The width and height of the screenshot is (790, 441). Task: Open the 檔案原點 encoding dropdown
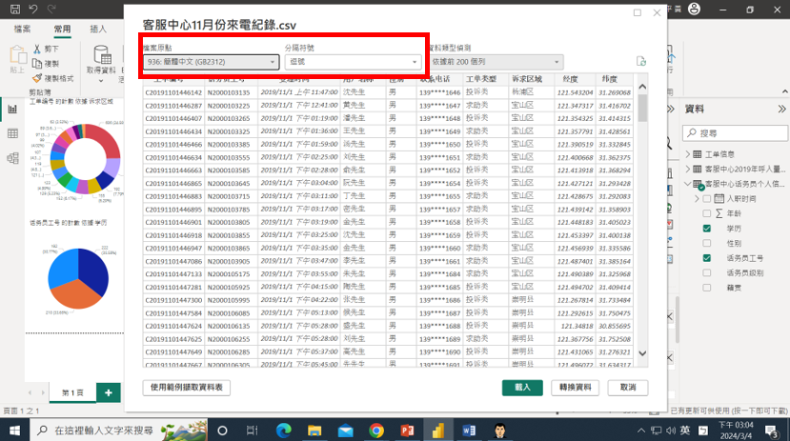point(210,62)
